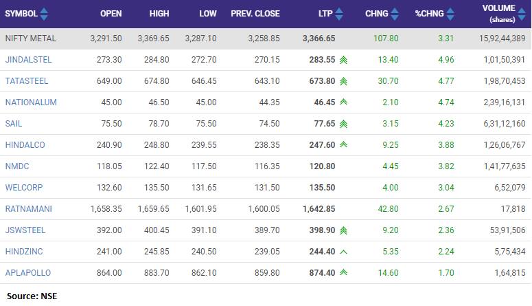Click up-arrow indicator beside HINDALCO LTP
The width and height of the screenshot is (532, 306).
point(344,145)
